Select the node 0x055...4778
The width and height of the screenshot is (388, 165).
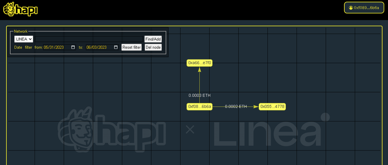[x=272, y=106]
